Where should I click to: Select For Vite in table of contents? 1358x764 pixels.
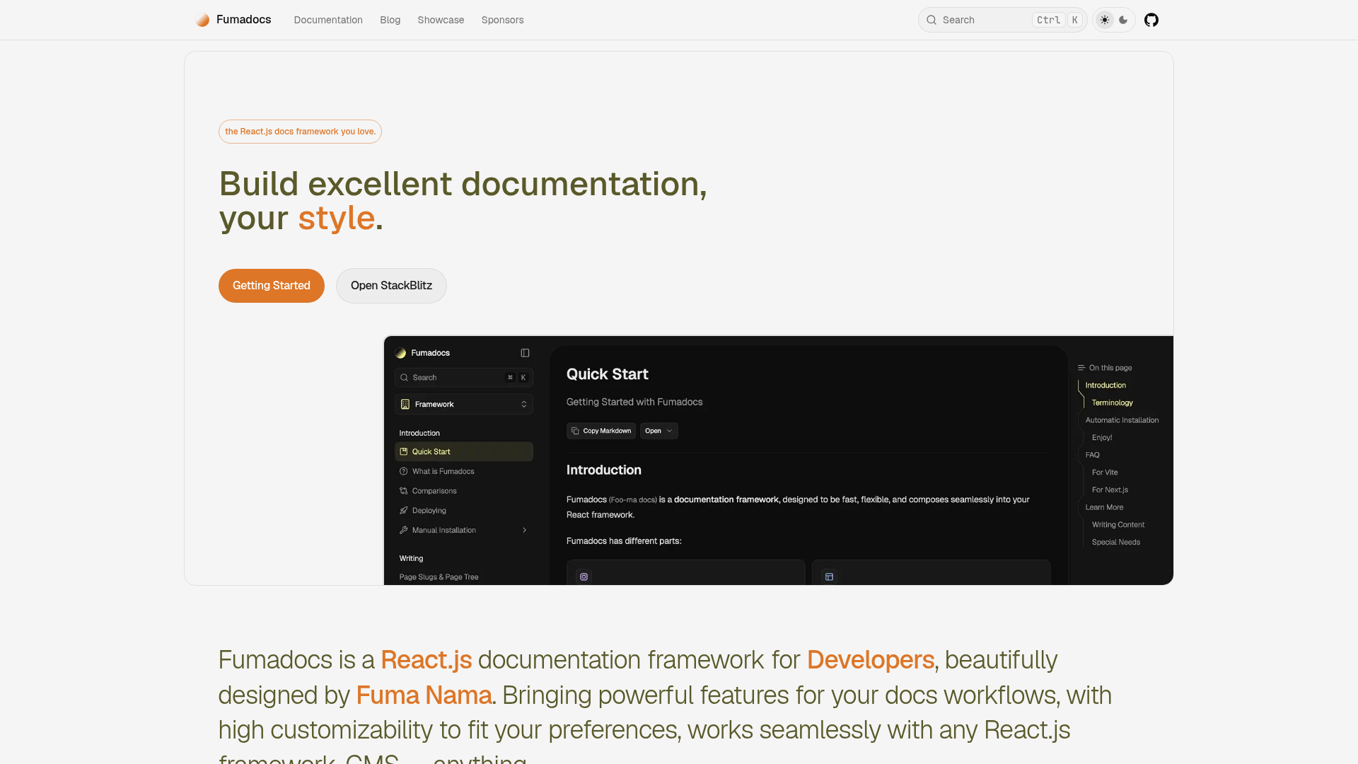coord(1105,473)
